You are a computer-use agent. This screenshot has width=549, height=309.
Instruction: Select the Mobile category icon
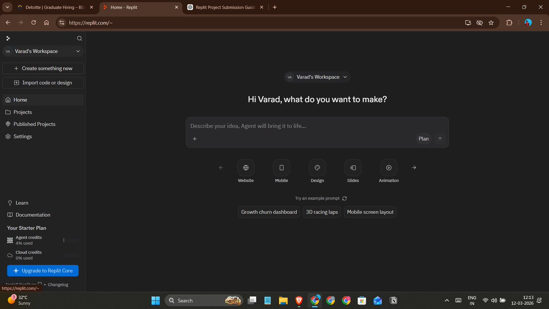coord(281,168)
